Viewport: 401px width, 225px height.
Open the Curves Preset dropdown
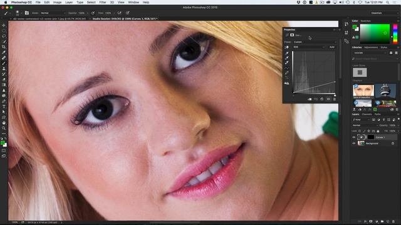point(315,42)
